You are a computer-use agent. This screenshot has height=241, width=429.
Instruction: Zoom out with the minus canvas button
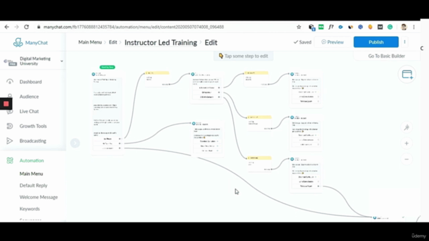click(x=407, y=159)
